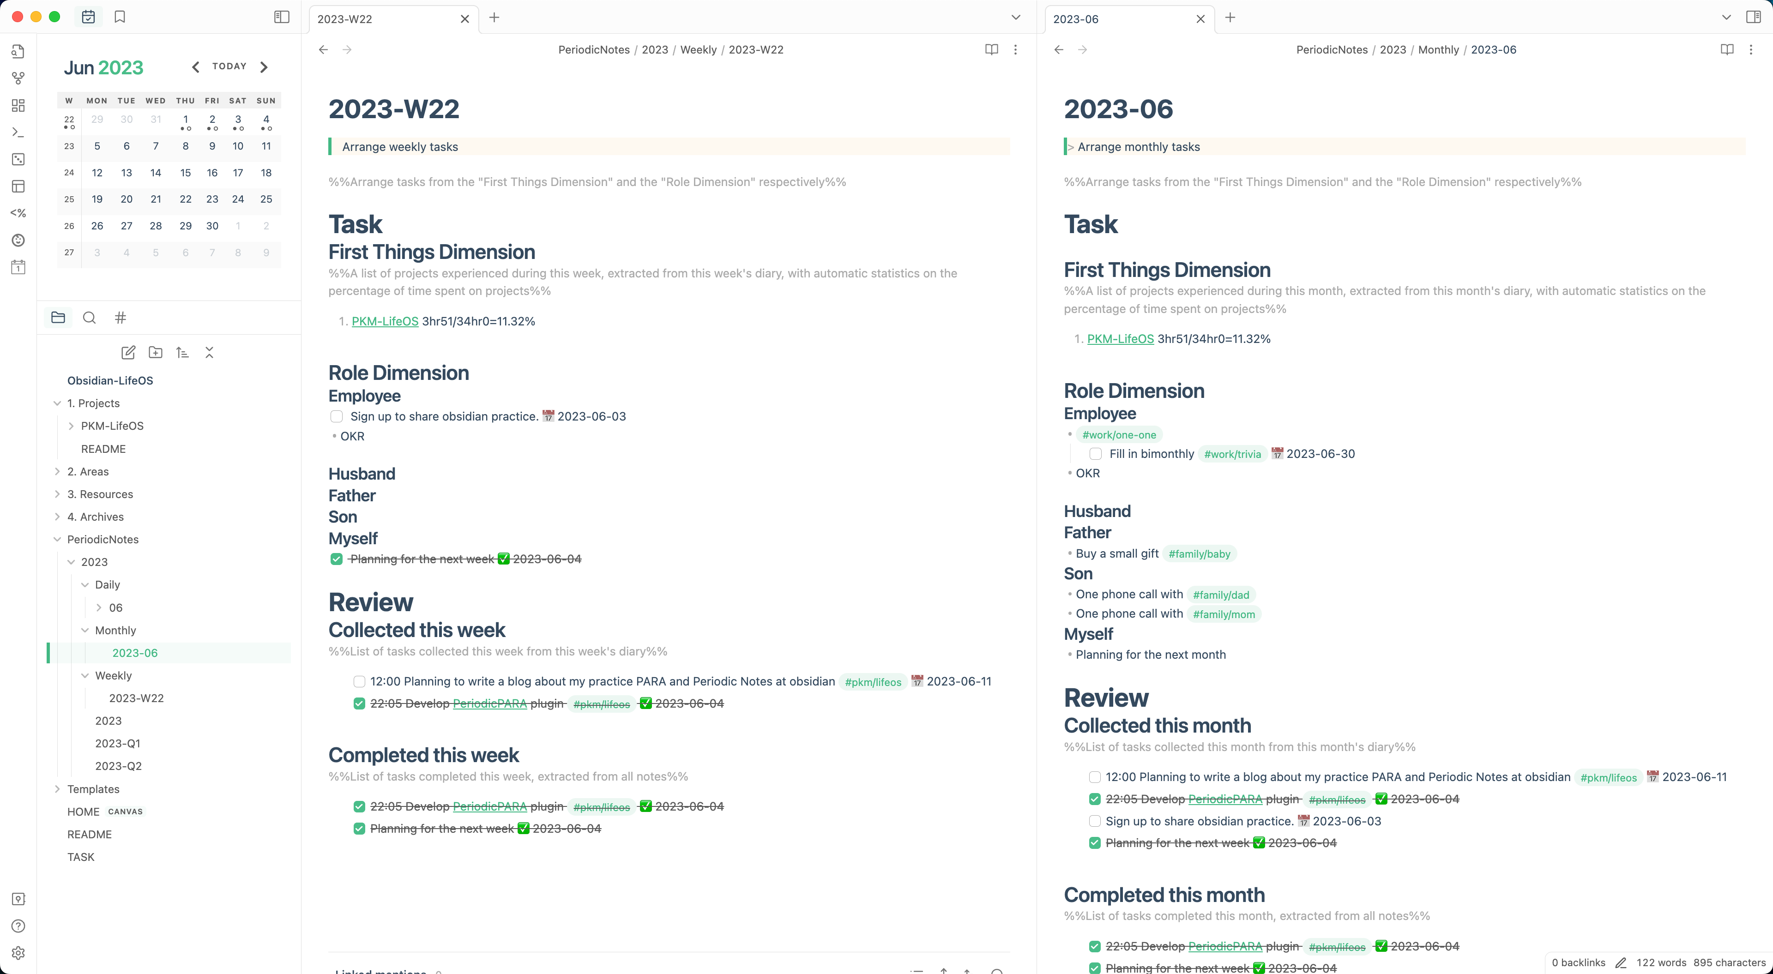Image resolution: width=1773 pixels, height=974 pixels.
Task: Check the 'Fill in bimonthly' task checkbox
Action: coord(1096,454)
